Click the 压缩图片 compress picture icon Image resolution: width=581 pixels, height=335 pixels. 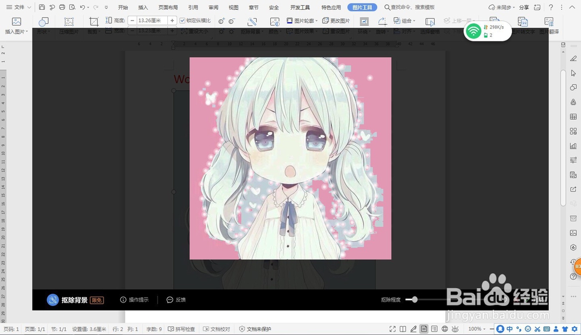(69, 22)
